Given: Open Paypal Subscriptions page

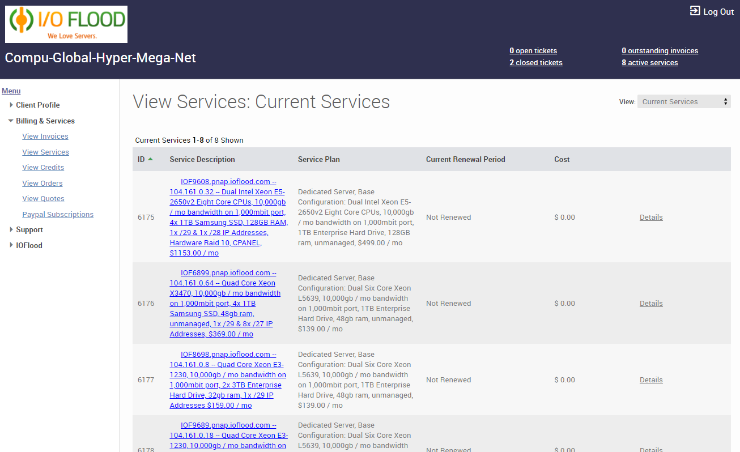Looking at the screenshot, I should 58,214.
